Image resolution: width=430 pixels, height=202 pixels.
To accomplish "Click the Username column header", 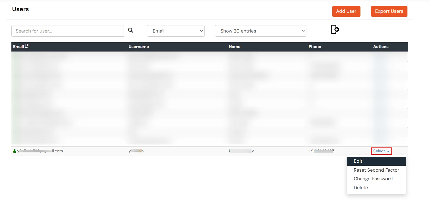I will (139, 47).
